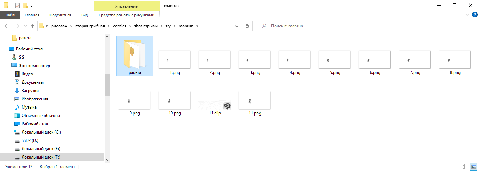Open the Help question mark icon
Screen dimensions: 479x171
pos(474,15)
